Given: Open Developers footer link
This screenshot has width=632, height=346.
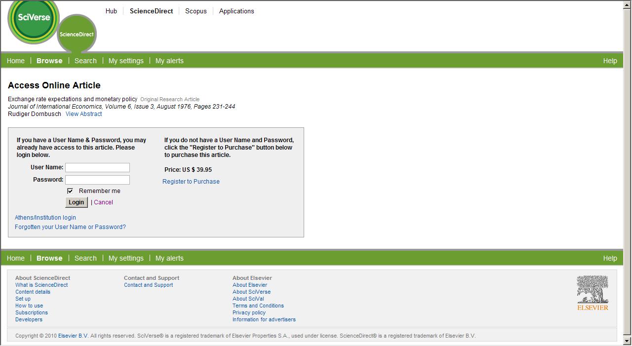Looking at the screenshot, I should tap(29, 319).
